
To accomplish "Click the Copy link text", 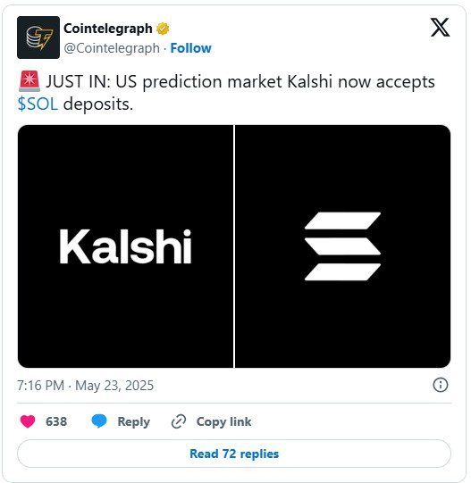I will [x=223, y=421].
